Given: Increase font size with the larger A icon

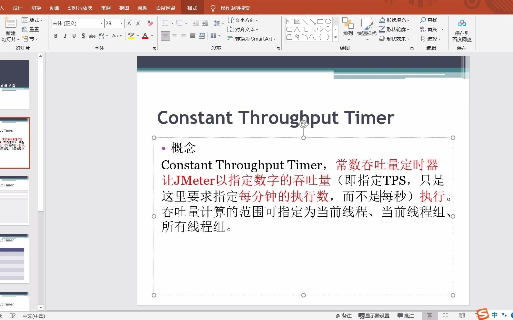Looking at the screenshot, I should pos(129,23).
